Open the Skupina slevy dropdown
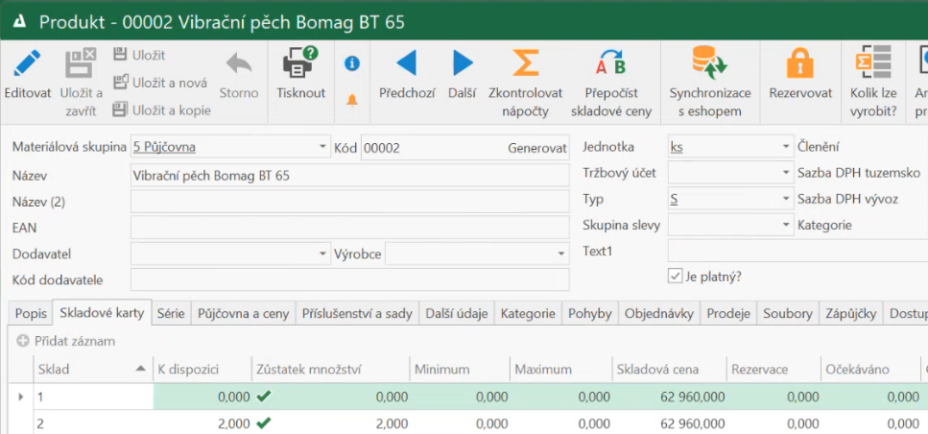928x434 pixels. tap(786, 225)
